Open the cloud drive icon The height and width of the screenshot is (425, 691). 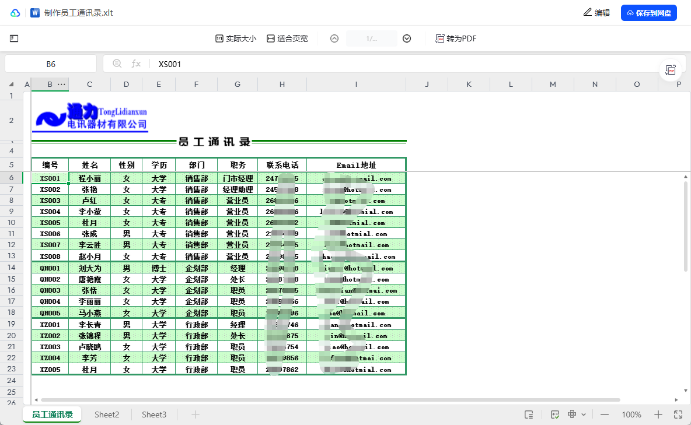tap(15, 13)
